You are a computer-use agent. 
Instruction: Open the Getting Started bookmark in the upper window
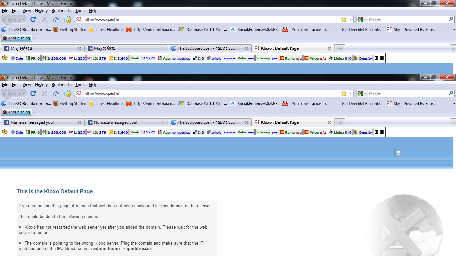70,30
